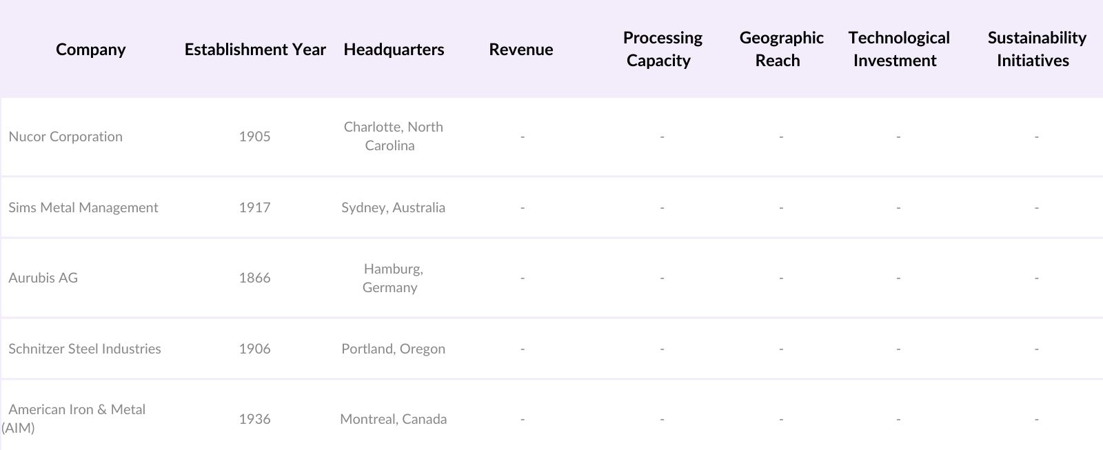
Task: Click the Geographic Reach column header
Action: 780,49
